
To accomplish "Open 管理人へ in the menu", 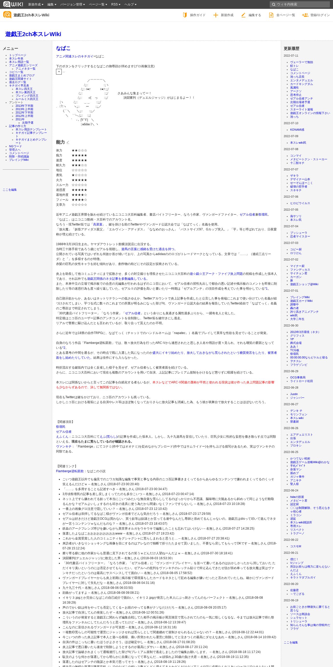I will [15, 150].
